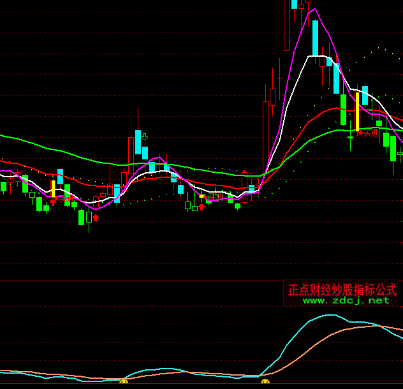This screenshot has height=389, width=403.
Task: Click the red up-arrow in the chart's middle dip
Action: tap(201, 206)
